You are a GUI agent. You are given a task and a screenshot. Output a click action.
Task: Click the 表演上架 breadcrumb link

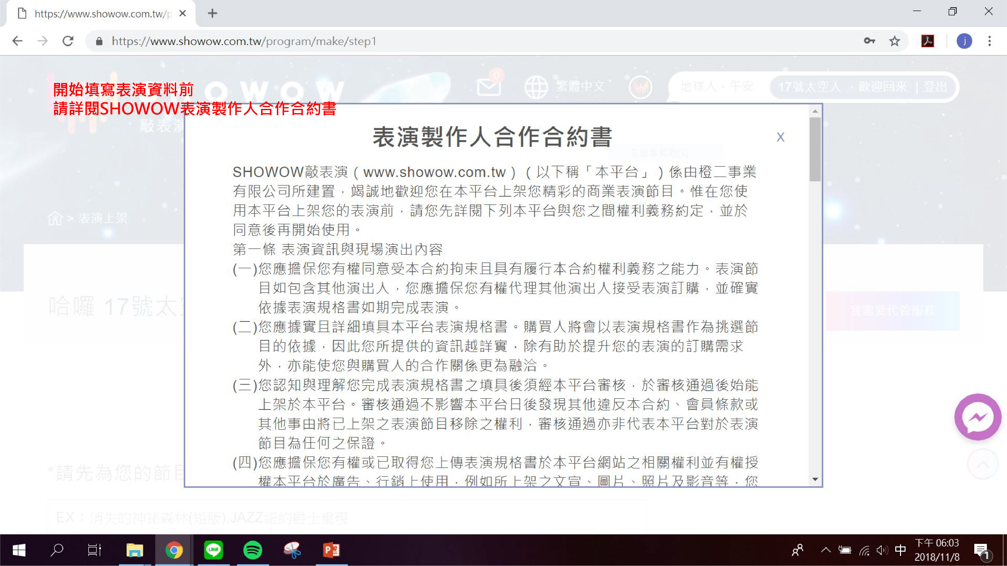click(103, 218)
